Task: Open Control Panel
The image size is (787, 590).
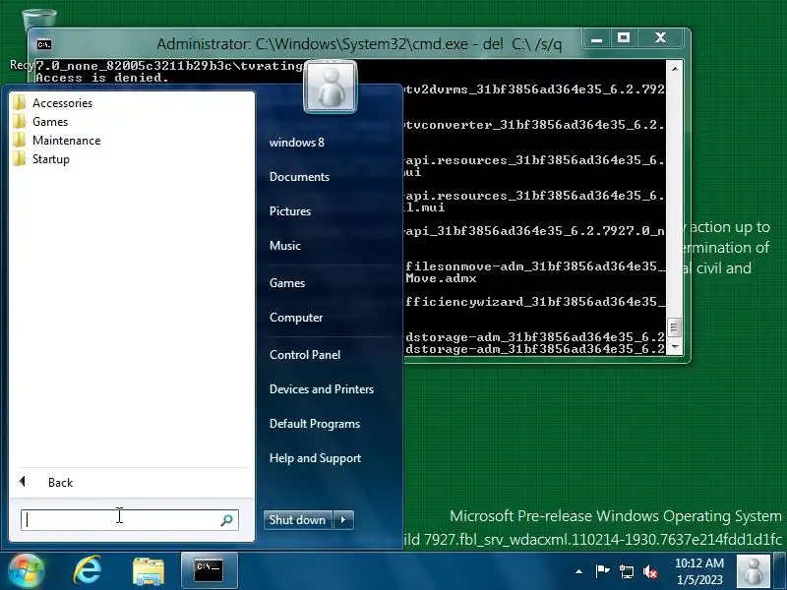Action: [305, 355]
